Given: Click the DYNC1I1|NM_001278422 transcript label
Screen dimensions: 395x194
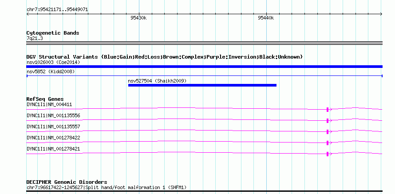Looking at the screenshot, I should (53, 138).
